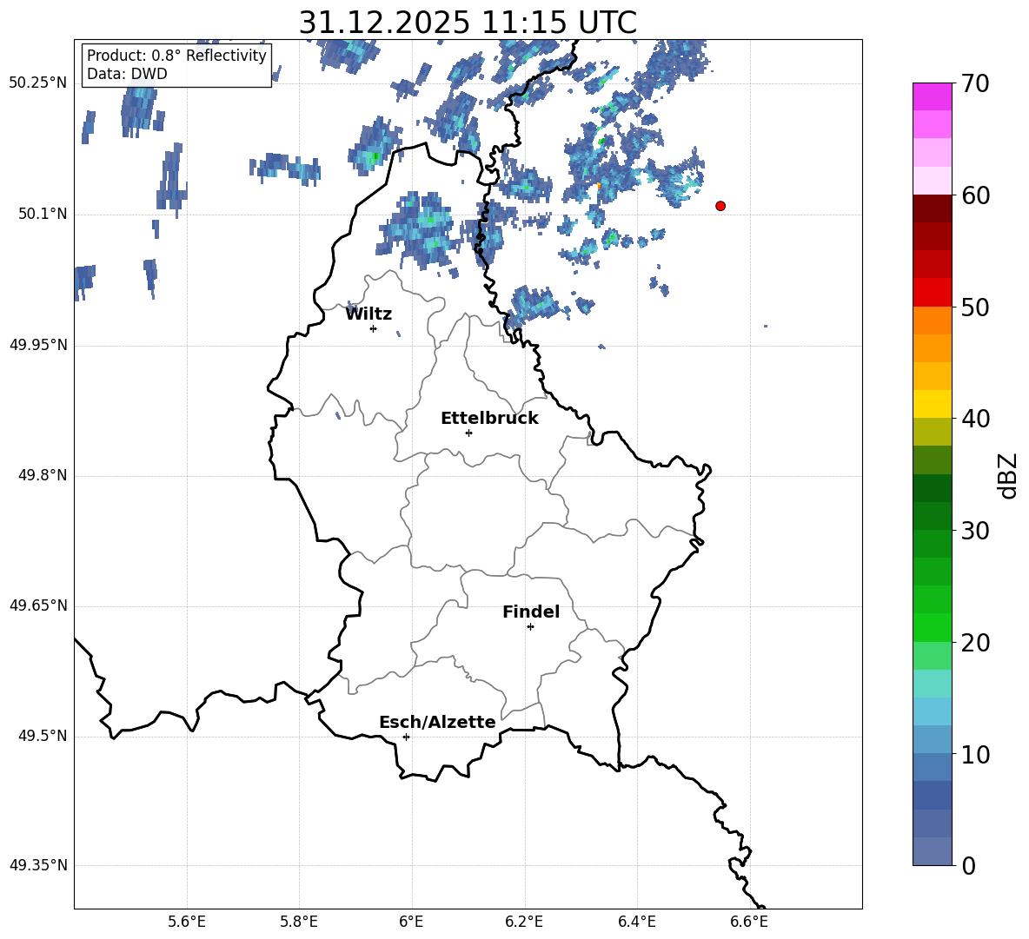Click the title 31.12.2025 11:15 UTC
This screenshot has height=939, width=1029.
[468, 23]
